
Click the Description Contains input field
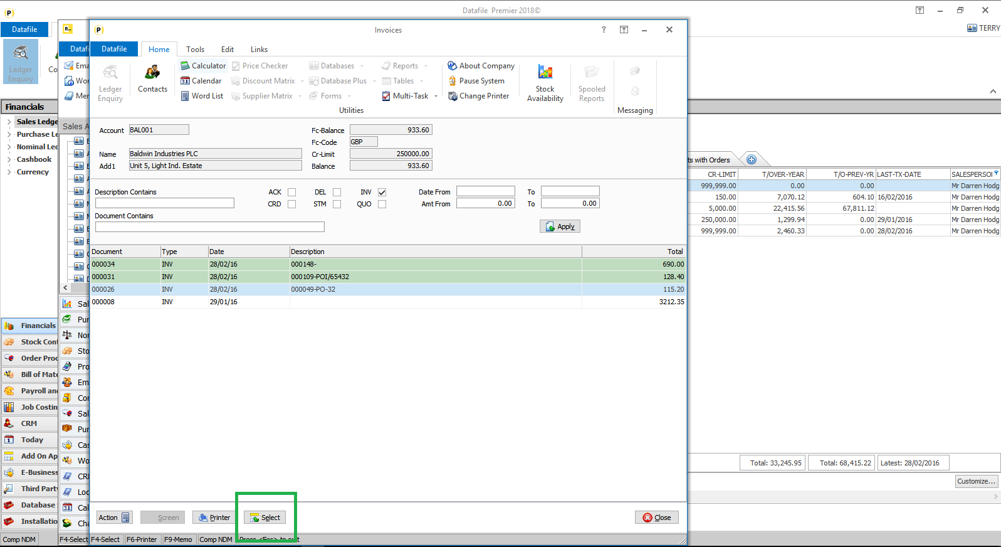click(x=164, y=203)
